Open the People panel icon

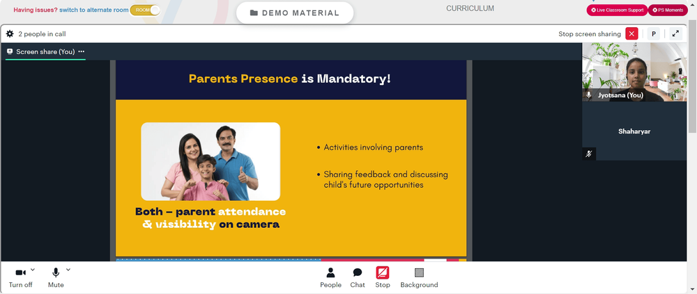coord(330,272)
